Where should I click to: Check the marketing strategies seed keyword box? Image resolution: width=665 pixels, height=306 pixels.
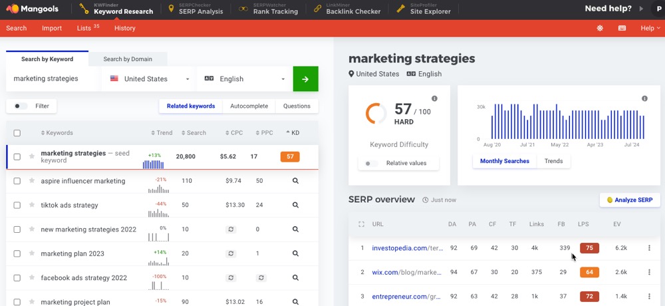(17, 156)
